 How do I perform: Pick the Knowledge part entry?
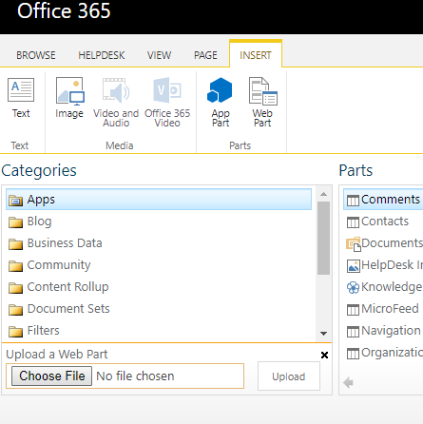383,287
